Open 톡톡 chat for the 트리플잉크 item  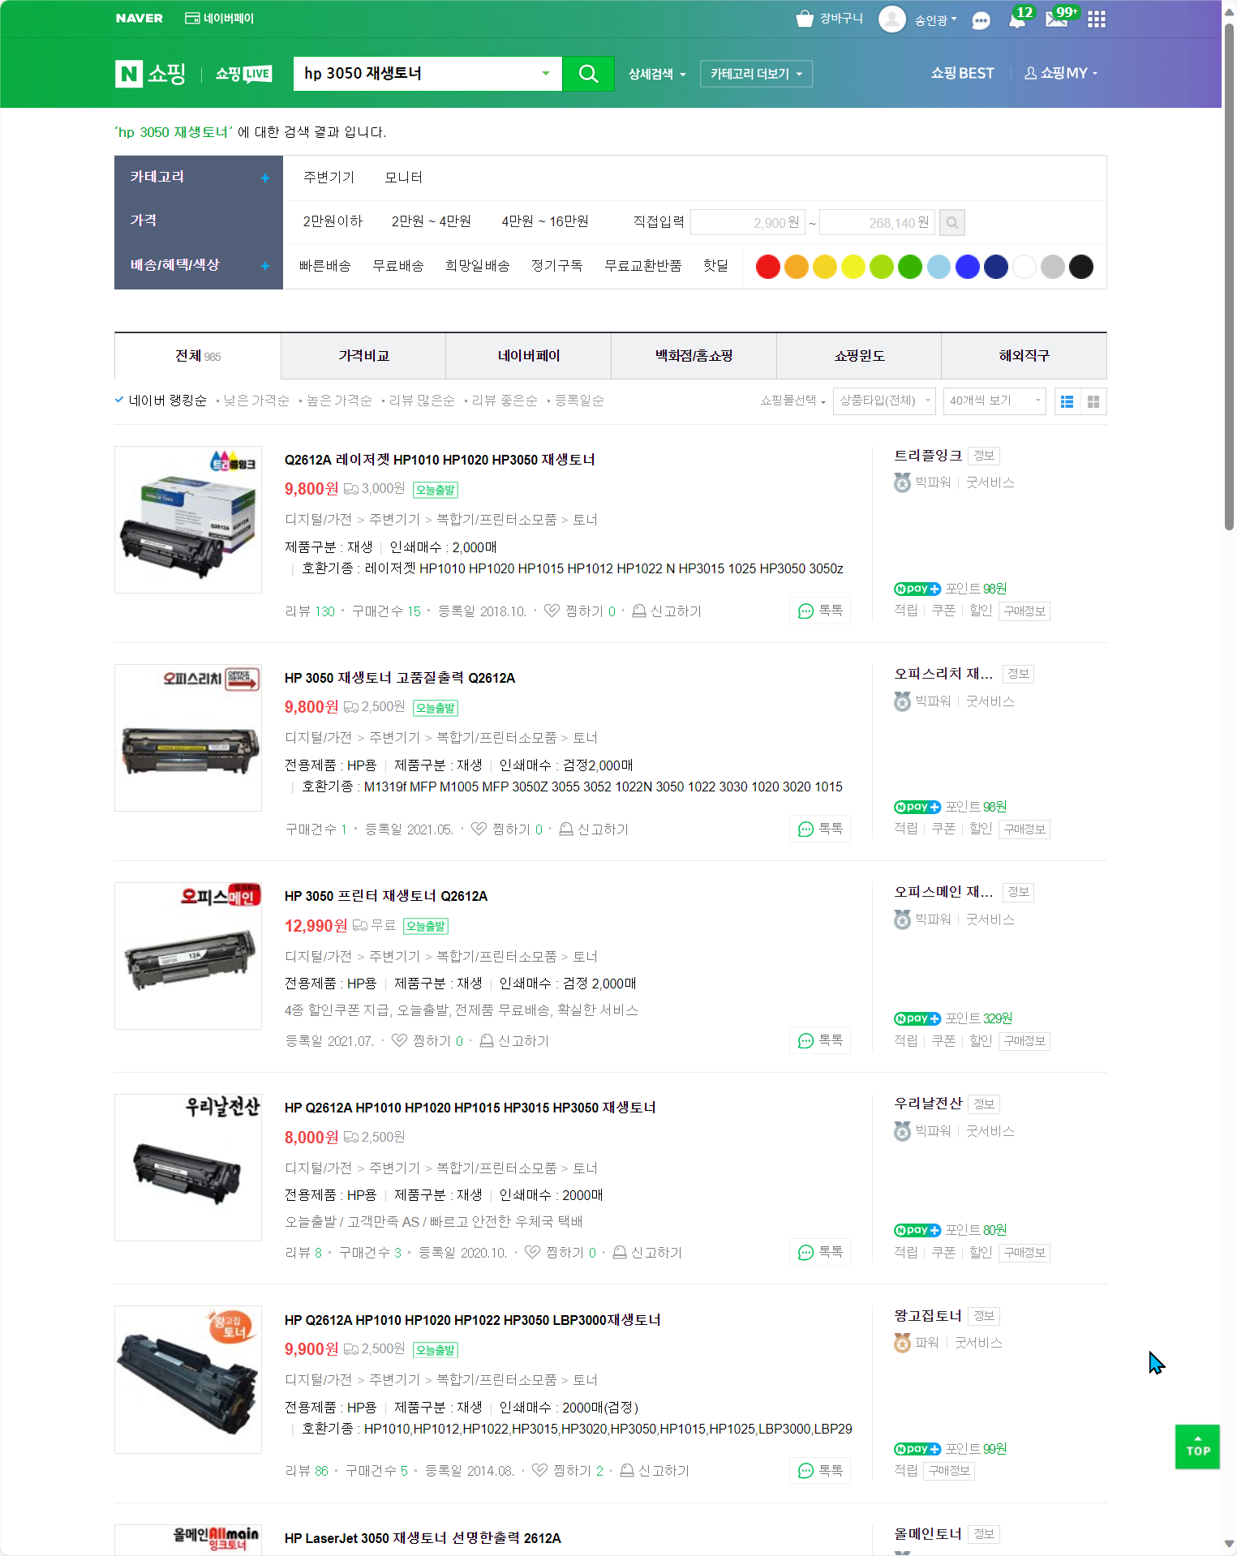[x=820, y=611]
